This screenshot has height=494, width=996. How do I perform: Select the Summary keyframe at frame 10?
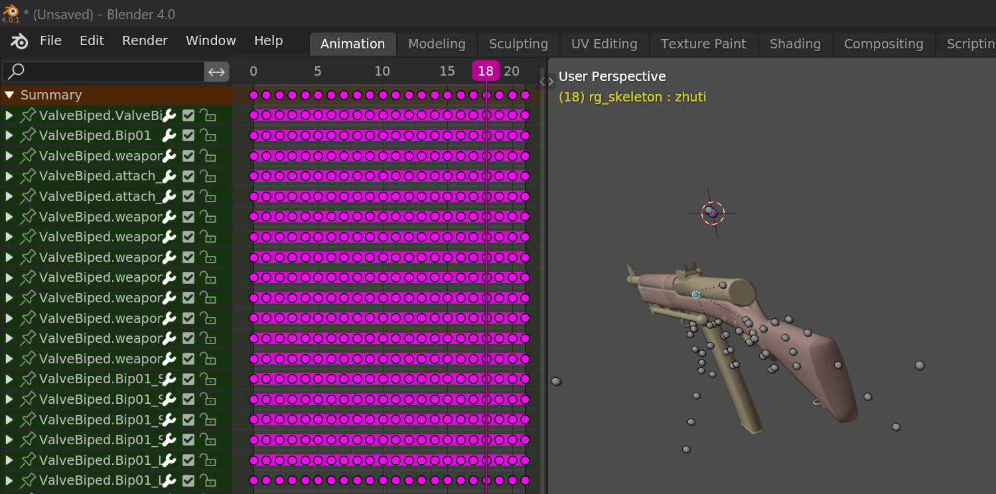click(x=383, y=95)
